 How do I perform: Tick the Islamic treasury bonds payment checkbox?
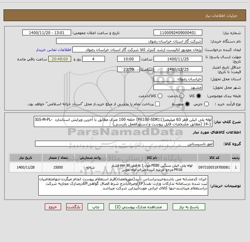pyautogui.click(x=157, y=104)
